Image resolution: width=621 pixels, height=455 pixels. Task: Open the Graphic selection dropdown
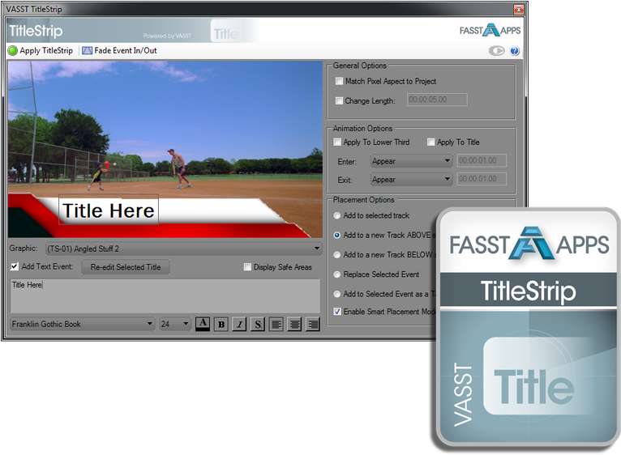click(x=184, y=249)
